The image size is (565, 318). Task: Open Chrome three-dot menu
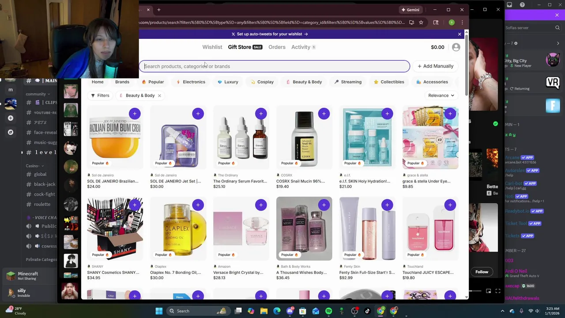point(462,23)
